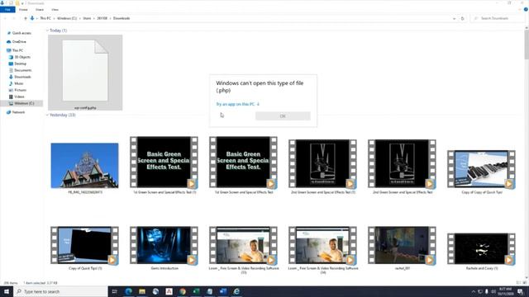Open the Quick access item in sidebar

(19, 33)
